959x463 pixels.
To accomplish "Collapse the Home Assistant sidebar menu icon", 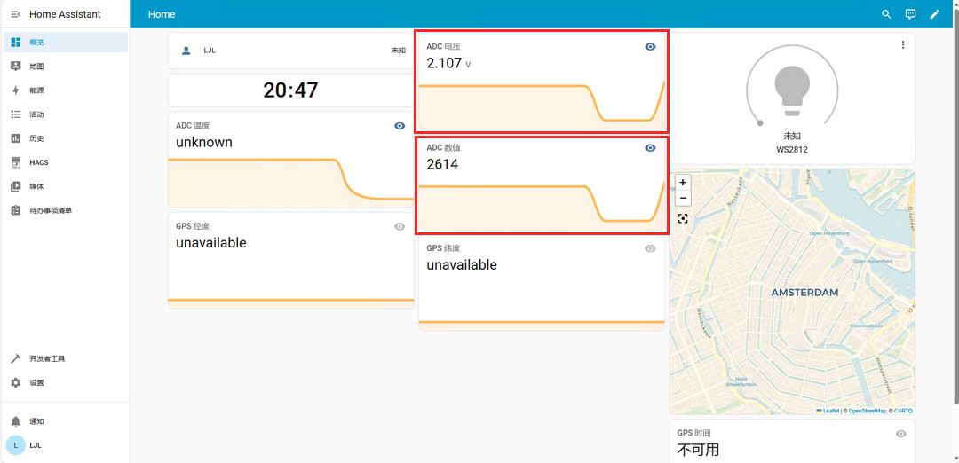I will tap(16, 14).
